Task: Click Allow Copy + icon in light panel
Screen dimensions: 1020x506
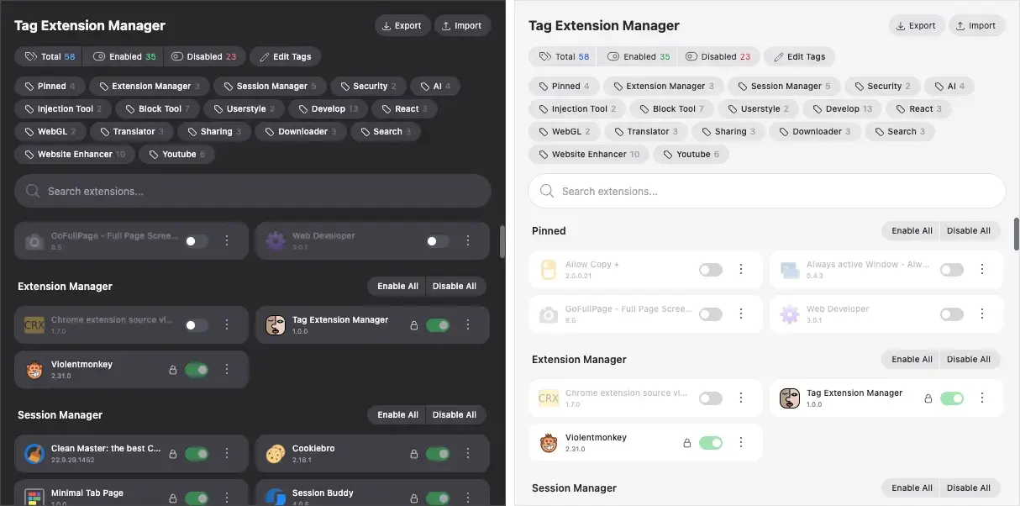Action: click(x=549, y=270)
